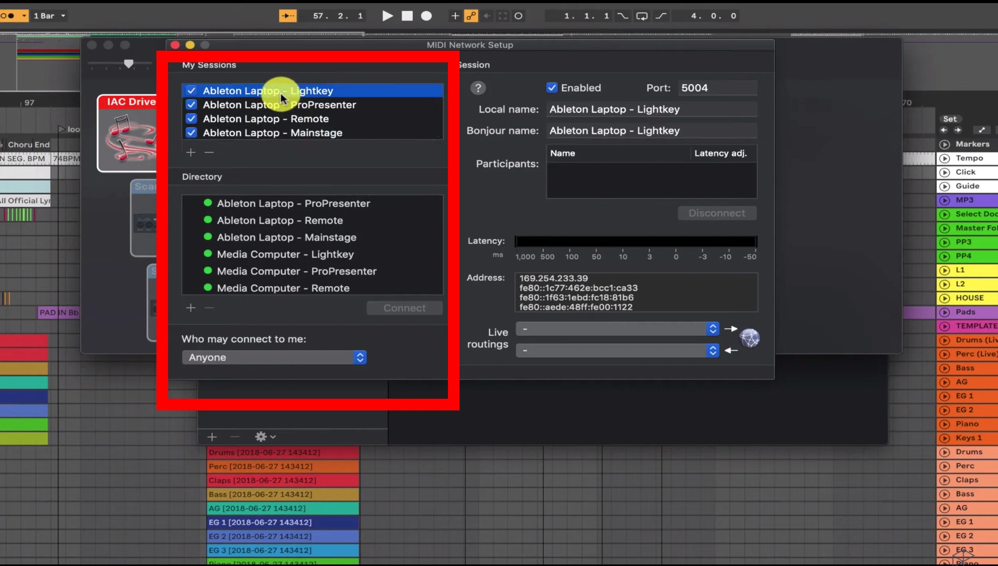Image resolution: width=998 pixels, height=566 pixels.
Task: Adjust the MIDI Studio icon size slider
Action: point(129,63)
